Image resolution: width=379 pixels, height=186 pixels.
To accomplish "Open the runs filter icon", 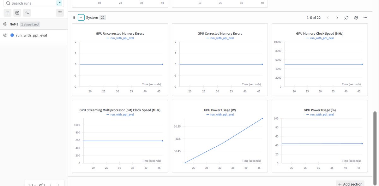I will coord(8,13).
